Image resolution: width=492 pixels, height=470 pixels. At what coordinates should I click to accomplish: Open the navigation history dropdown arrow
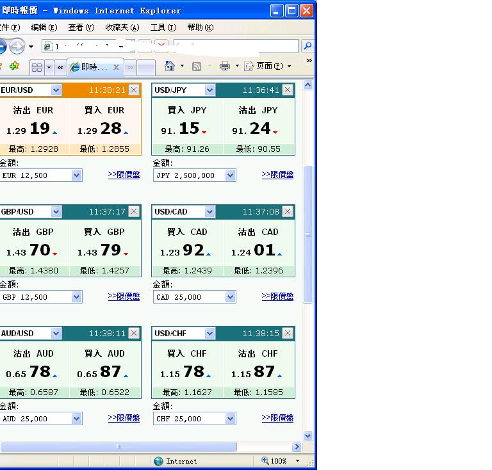pos(31,47)
